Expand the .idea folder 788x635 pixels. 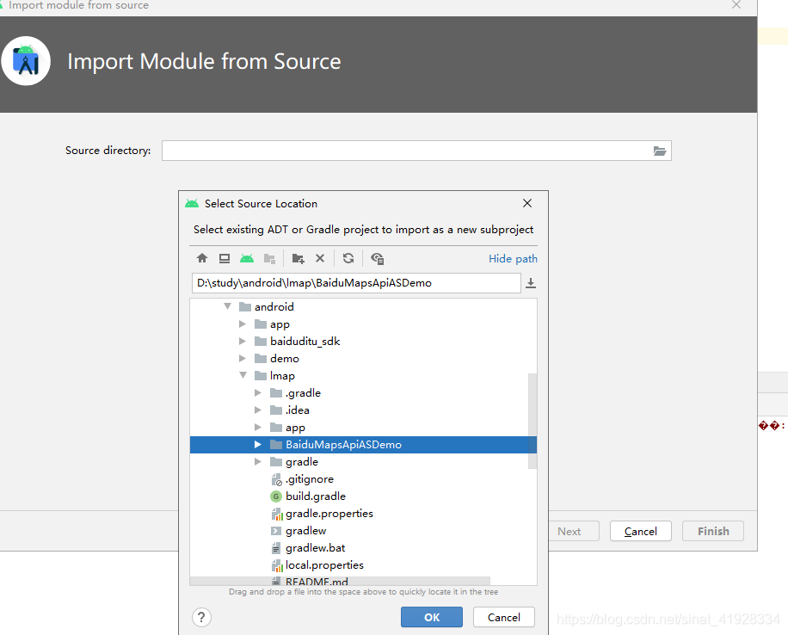point(258,410)
